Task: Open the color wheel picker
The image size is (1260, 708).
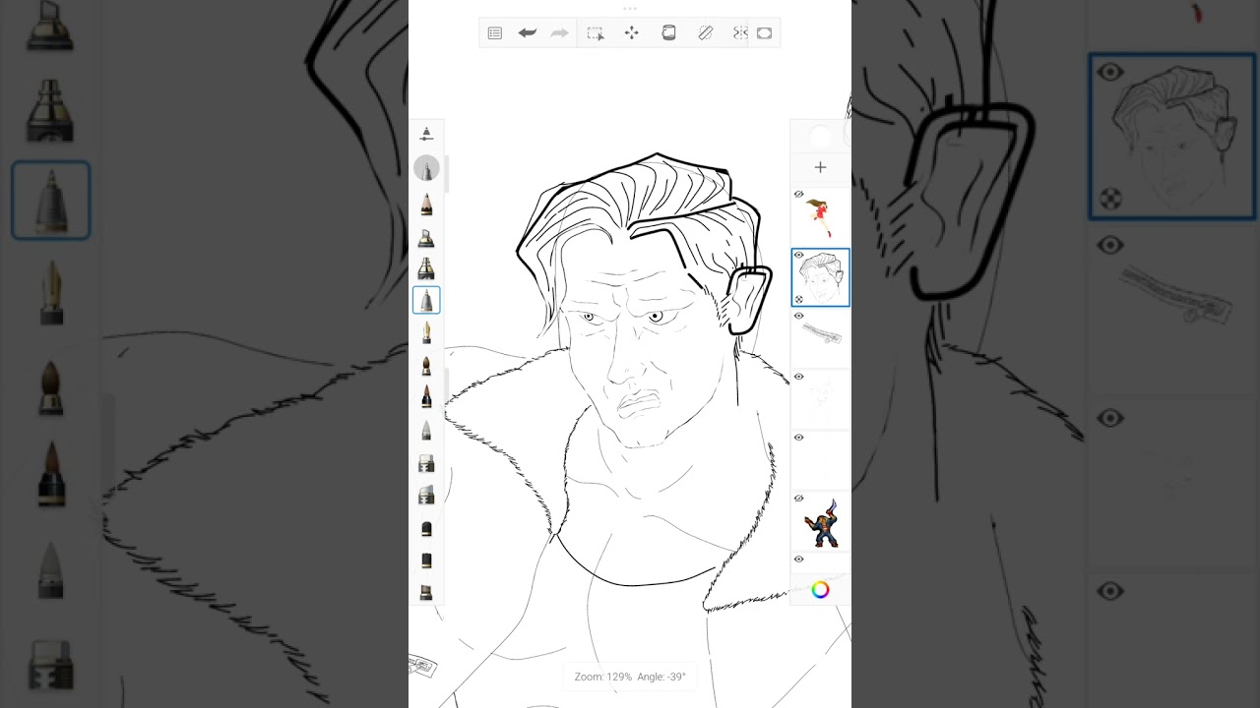Action: click(x=820, y=590)
